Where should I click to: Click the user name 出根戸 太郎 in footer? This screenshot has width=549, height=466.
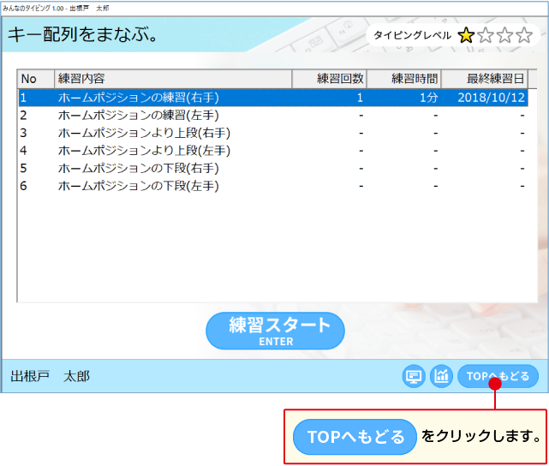50,376
